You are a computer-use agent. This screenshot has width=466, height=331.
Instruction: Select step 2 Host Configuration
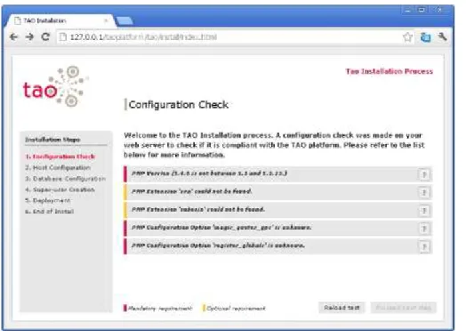click(x=58, y=167)
